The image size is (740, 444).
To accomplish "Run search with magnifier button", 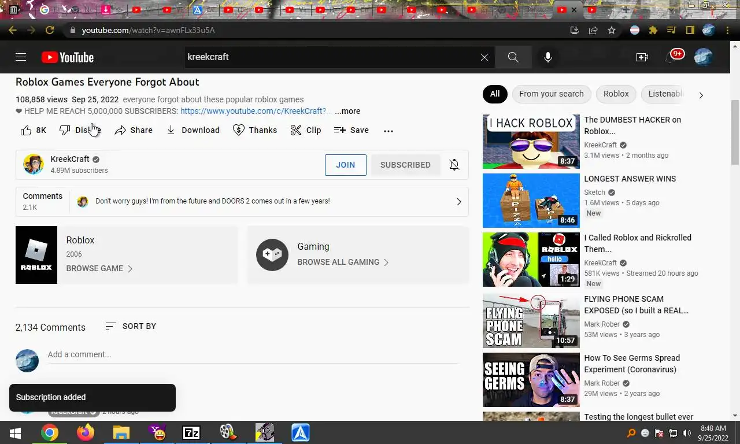I will (x=513, y=57).
